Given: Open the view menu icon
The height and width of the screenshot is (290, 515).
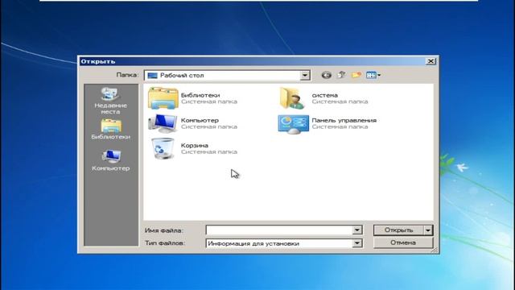Looking at the screenshot, I should coord(373,75).
